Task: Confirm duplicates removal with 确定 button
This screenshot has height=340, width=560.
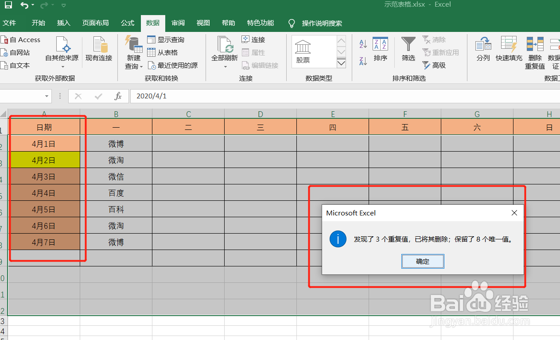Action: [x=422, y=261]
